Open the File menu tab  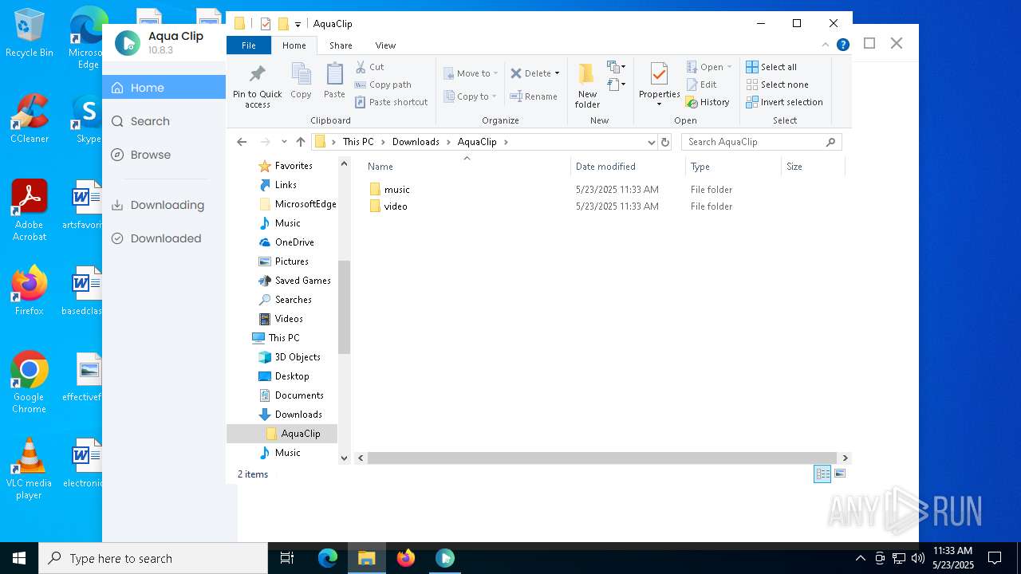coord(249,45)
